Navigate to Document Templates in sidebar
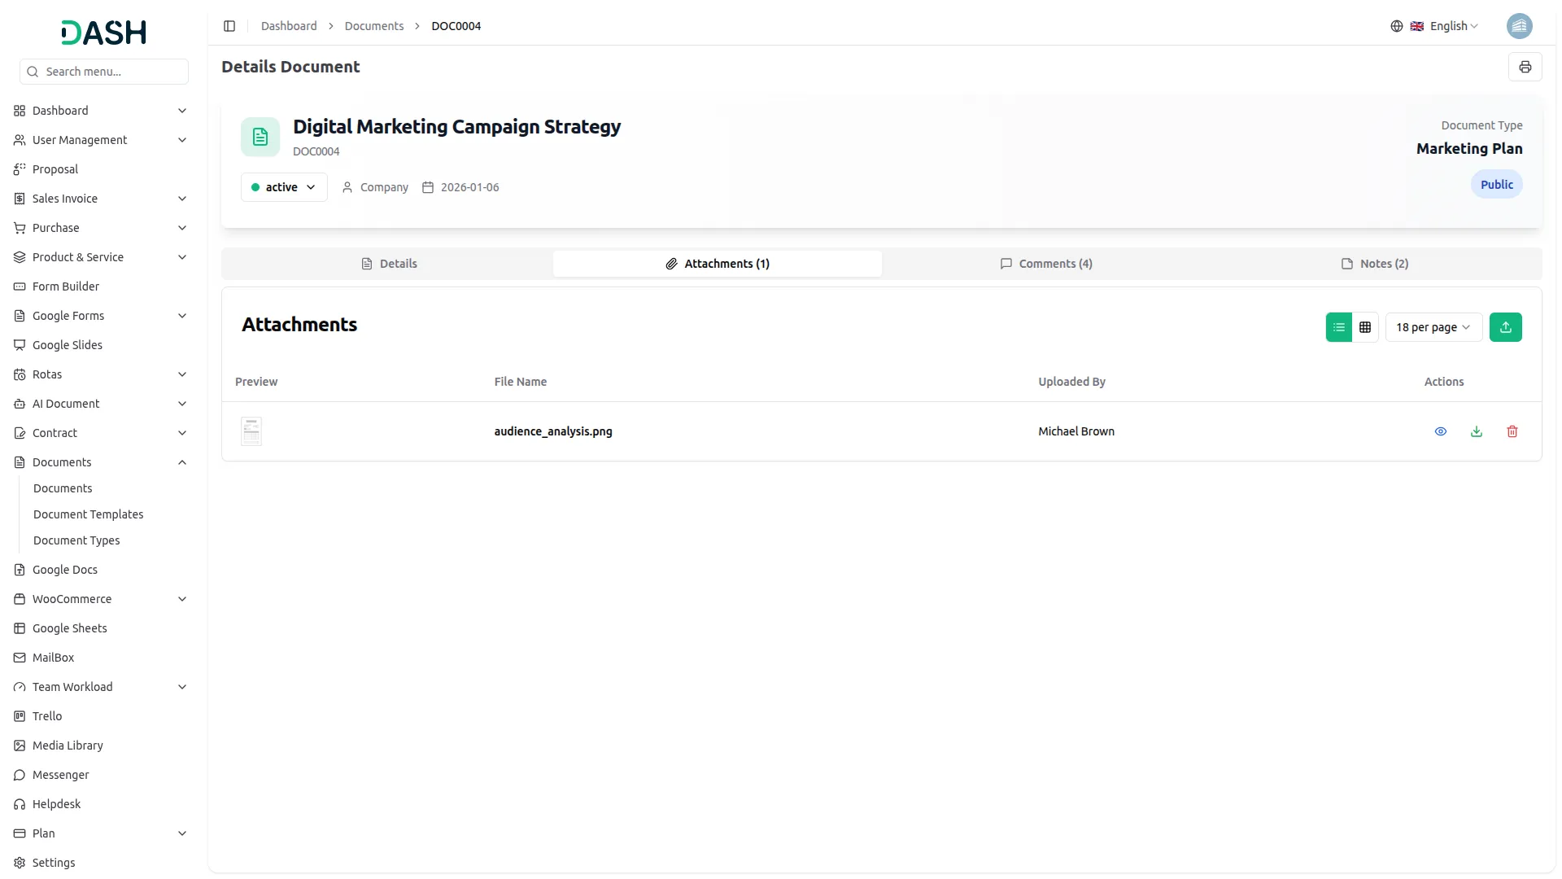This screenshot has height=879, width=1562. [88, 514]
